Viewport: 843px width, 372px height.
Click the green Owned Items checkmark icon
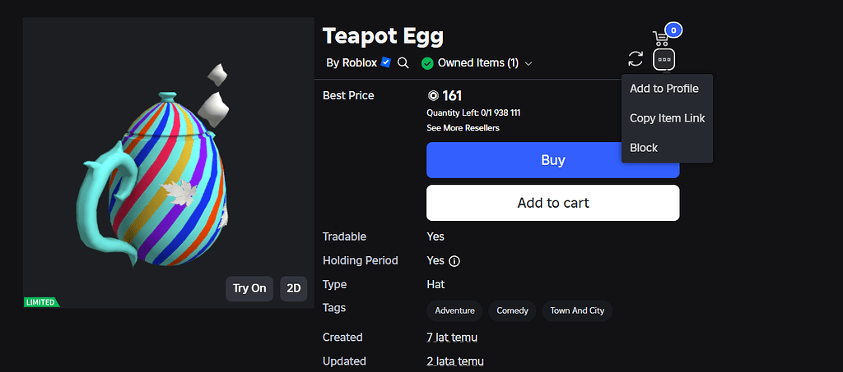[427, 63]
